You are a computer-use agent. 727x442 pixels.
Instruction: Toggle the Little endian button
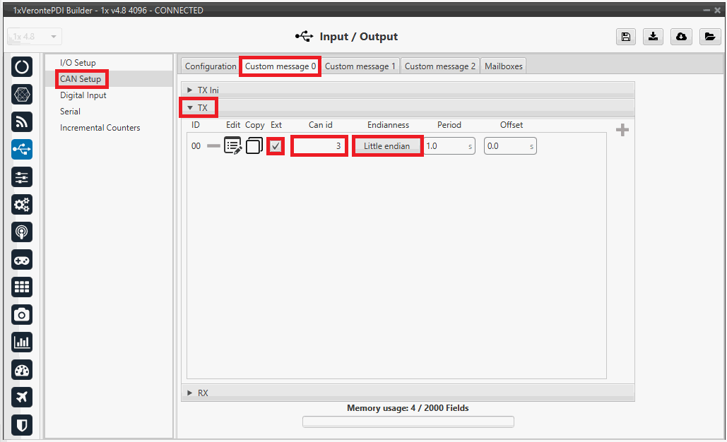pos(386,146)
